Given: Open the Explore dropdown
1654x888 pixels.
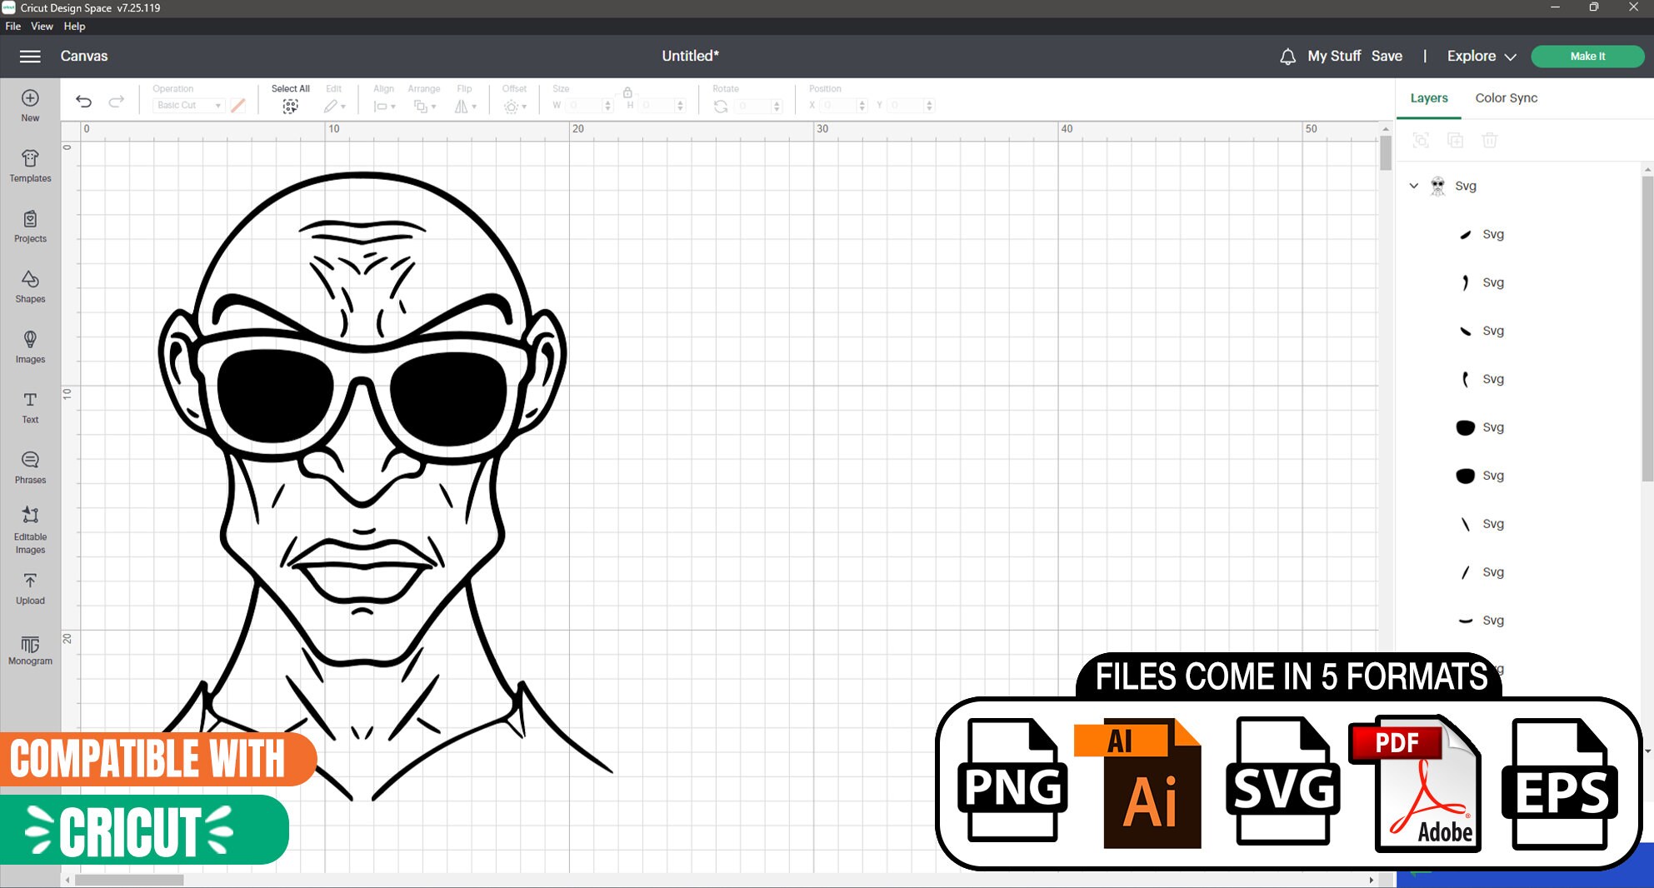Looking at the screenshot, I should [1481, 56].
